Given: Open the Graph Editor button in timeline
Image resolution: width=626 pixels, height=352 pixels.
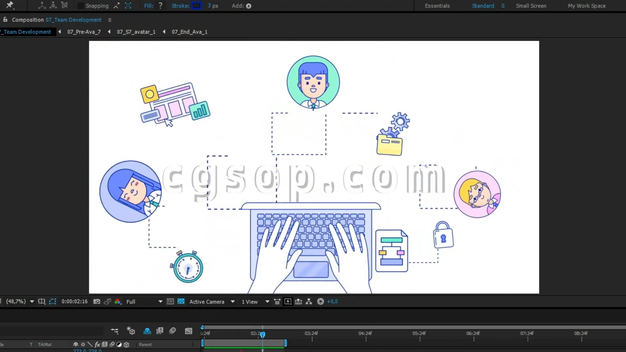Looking at the screenshot, I should coord(188,331).
